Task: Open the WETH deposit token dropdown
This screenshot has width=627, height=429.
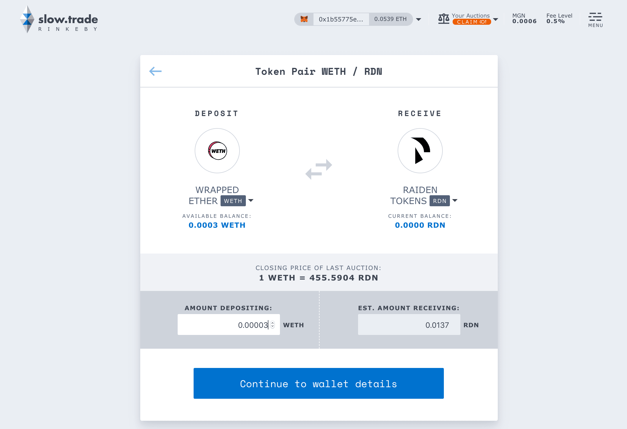Action: click(251, 201)
